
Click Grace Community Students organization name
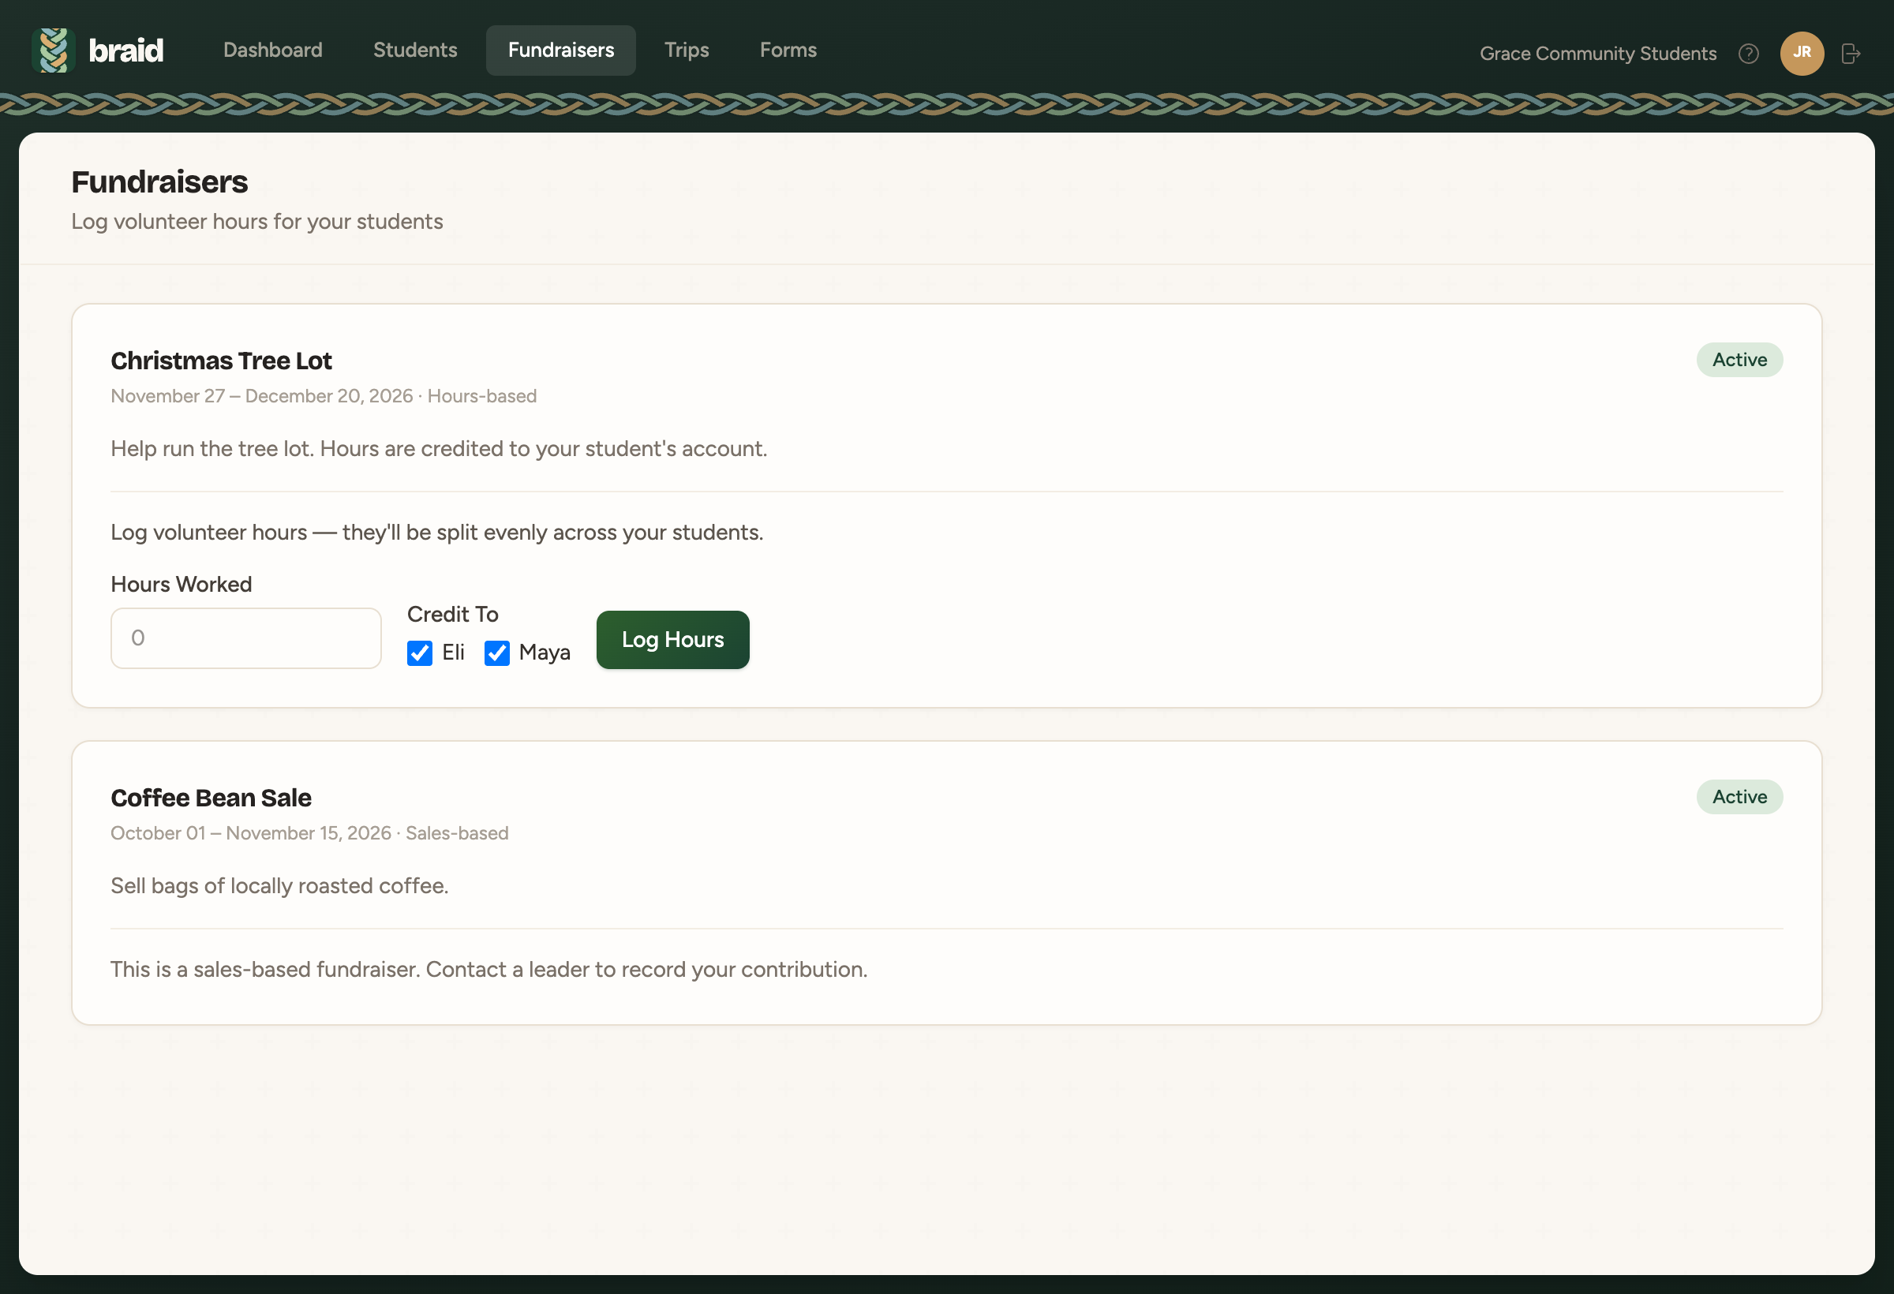pos(1597,54)
